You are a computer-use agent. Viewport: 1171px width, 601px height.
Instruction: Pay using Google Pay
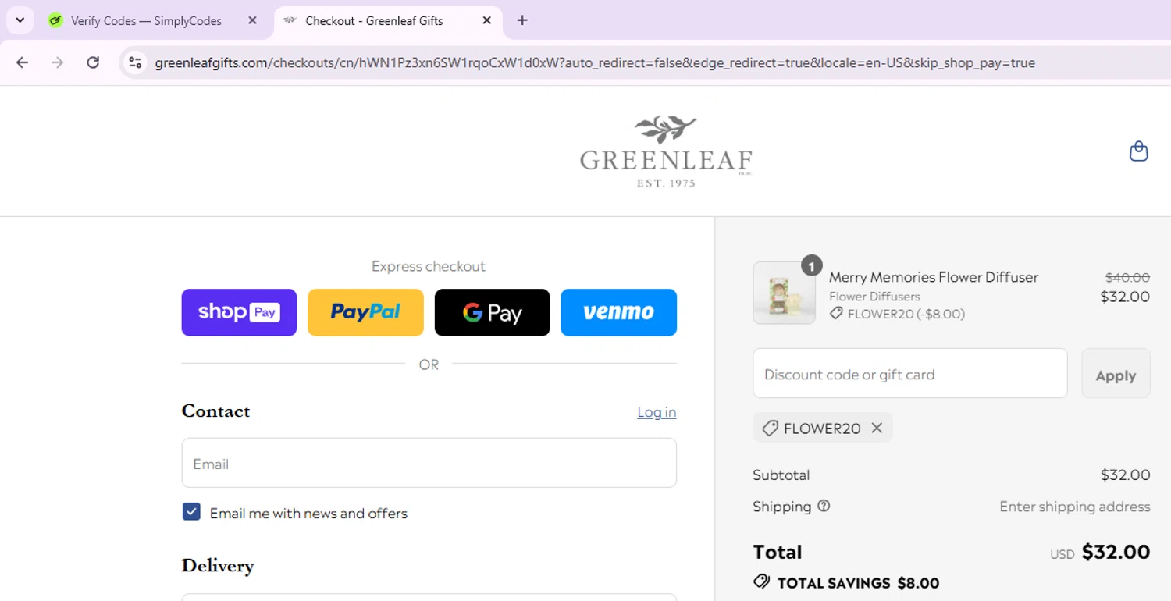492,312
